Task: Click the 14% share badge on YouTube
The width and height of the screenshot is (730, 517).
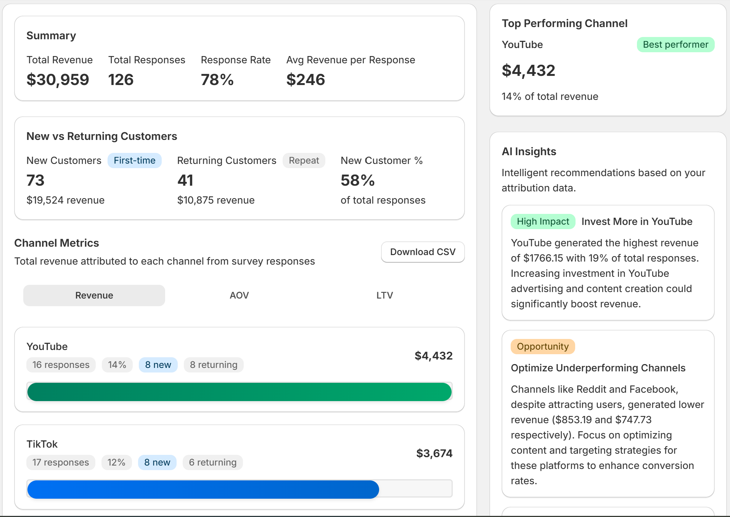Action: click(x=117, y=364)
